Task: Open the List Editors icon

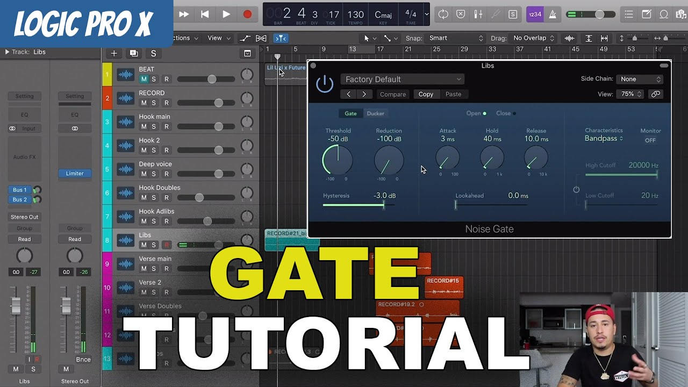Action: coord(629,15)
